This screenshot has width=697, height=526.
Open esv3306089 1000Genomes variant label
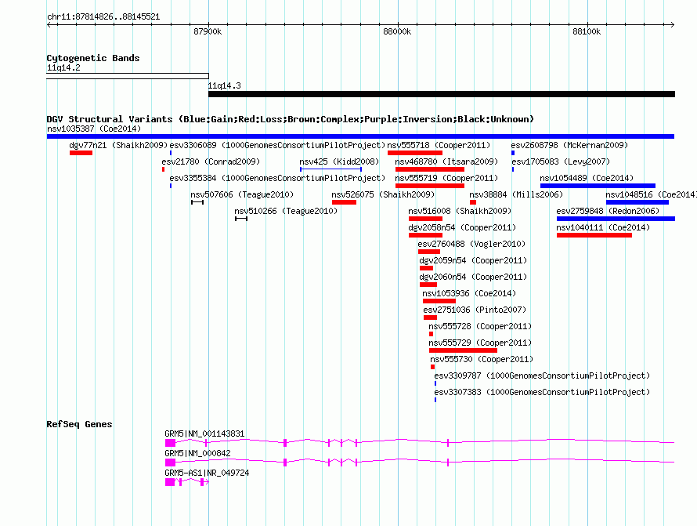coord(277,145)
